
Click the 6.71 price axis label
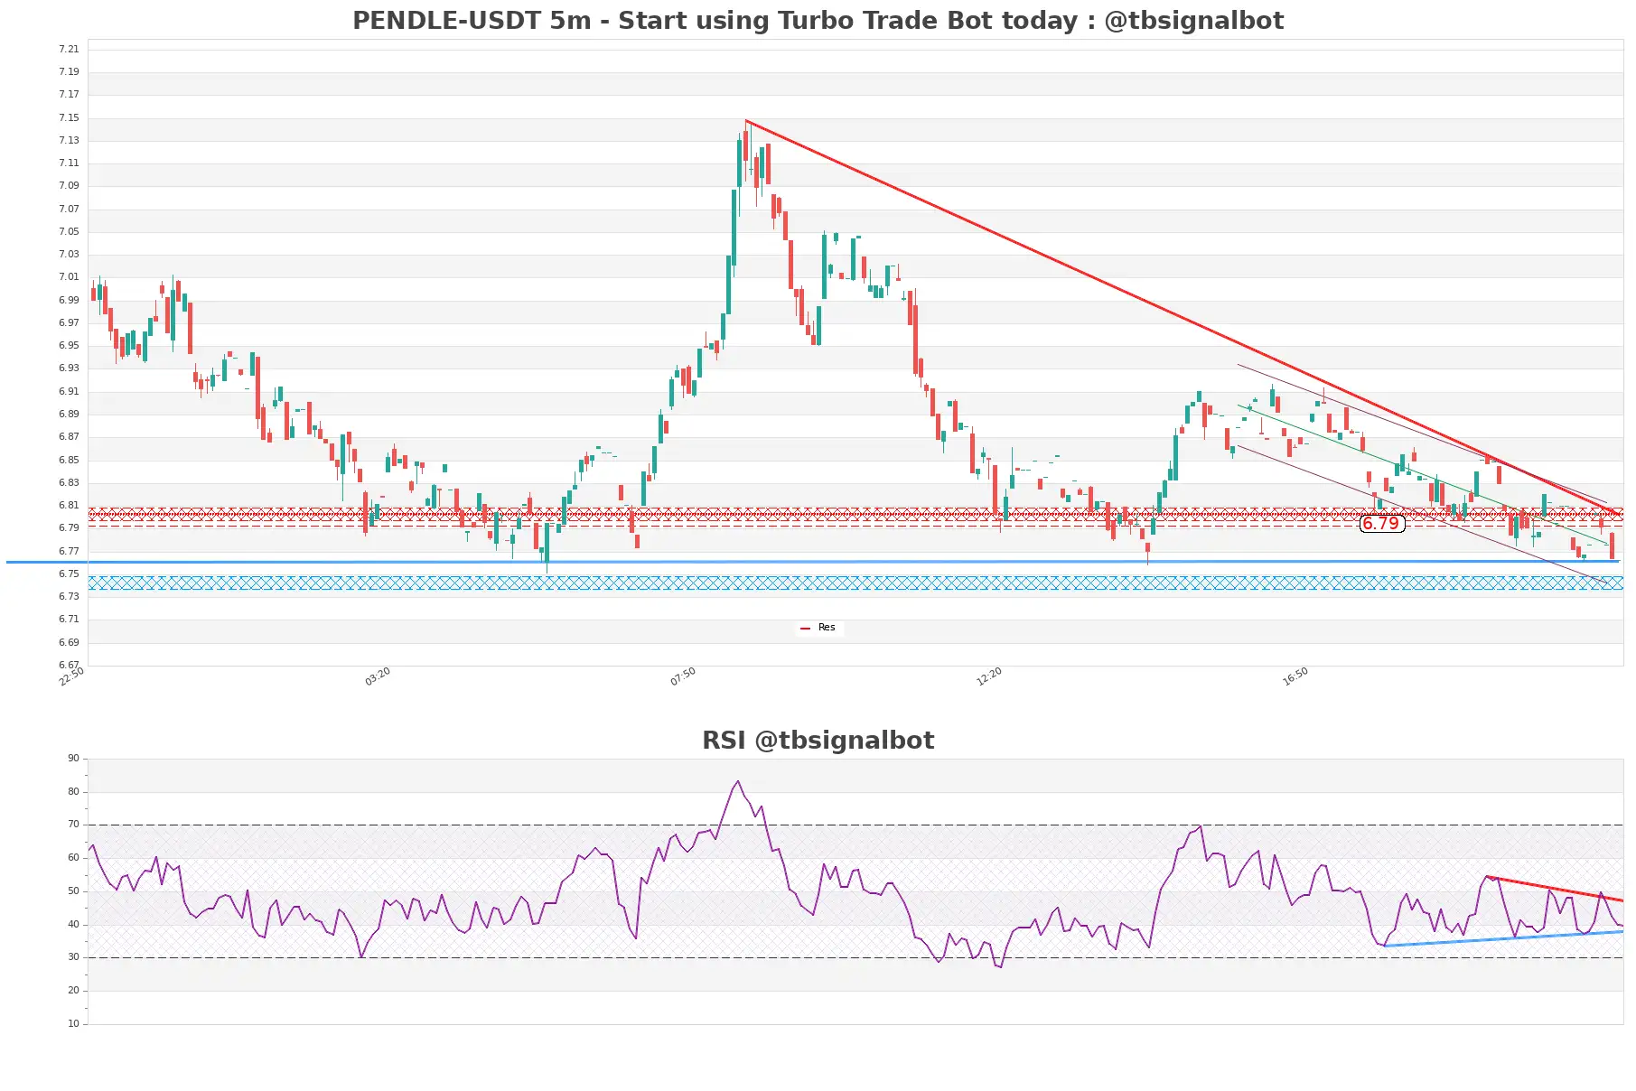(69, 620)
